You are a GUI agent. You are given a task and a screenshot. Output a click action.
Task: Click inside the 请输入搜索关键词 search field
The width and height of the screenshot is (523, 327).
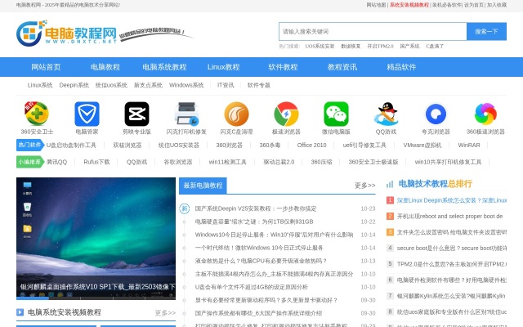click(372, 32)
